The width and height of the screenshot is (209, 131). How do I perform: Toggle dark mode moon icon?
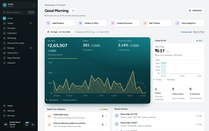point(33,124)
